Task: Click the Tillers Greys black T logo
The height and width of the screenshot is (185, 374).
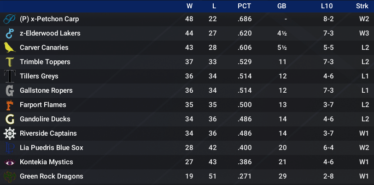Action: click(10, 76)
